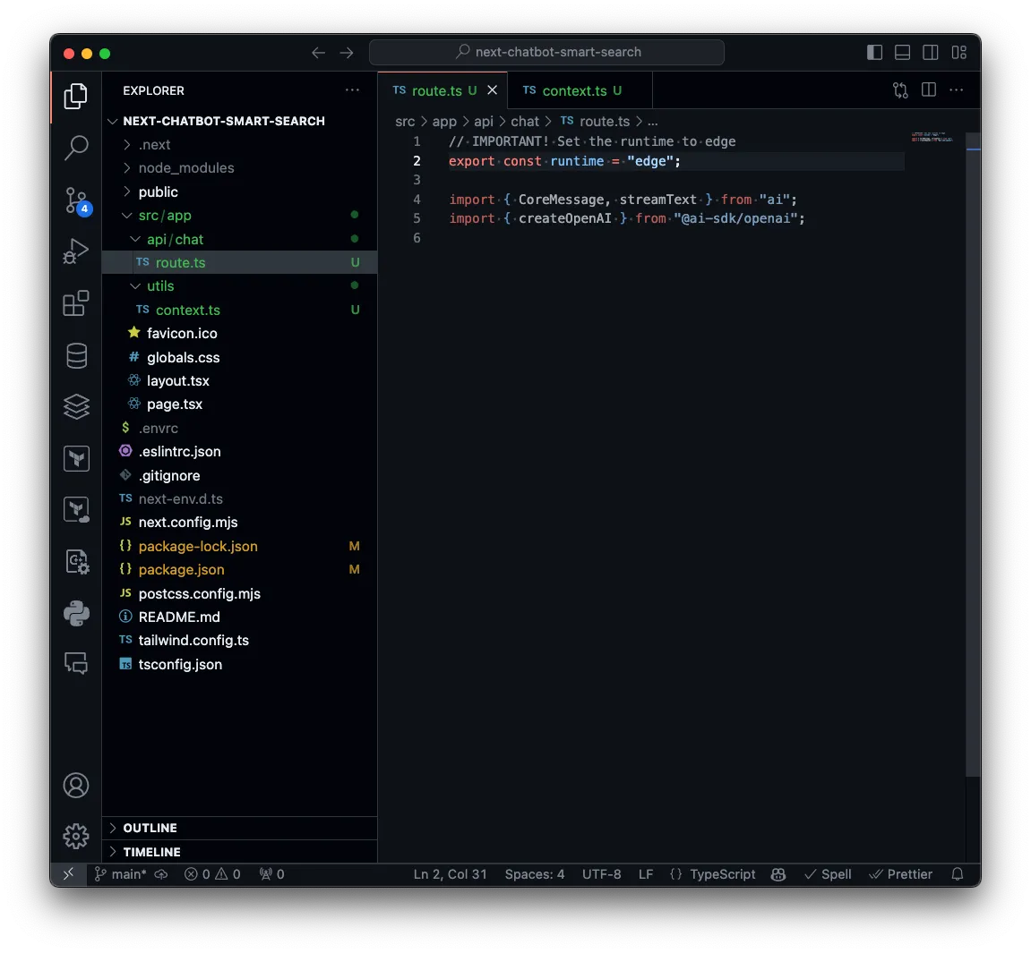Switch to the context.ts tab

click(x=580, y=90)
